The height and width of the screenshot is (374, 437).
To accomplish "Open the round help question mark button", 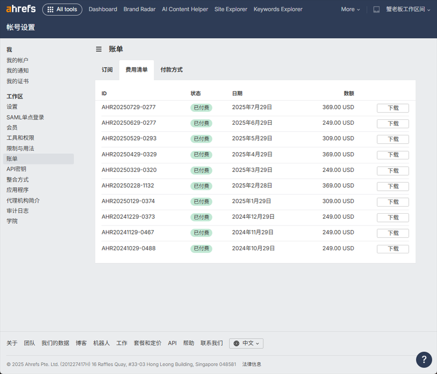I will point(424,360).
